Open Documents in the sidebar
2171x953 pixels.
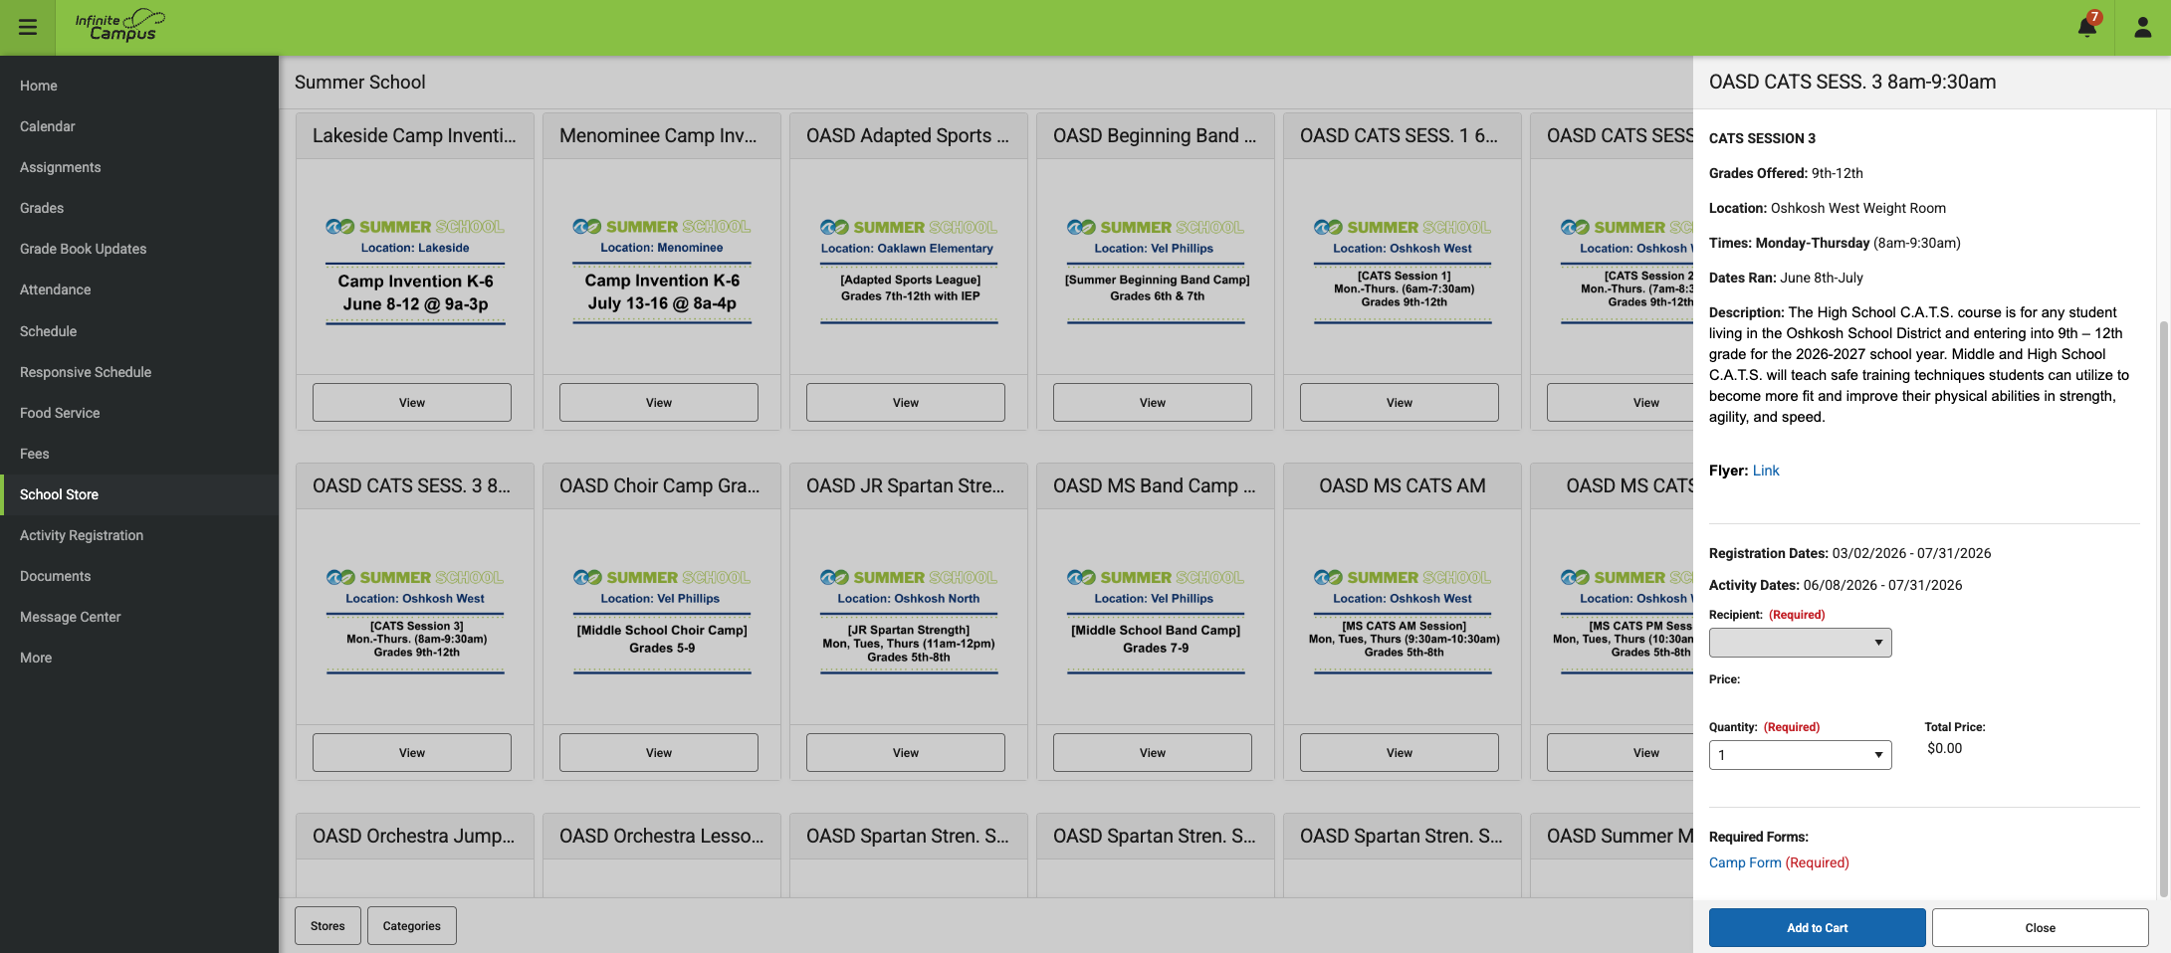pyautogui.click(x=139, y=576)
